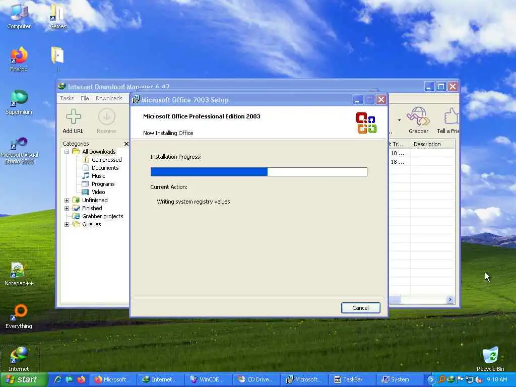Screen dimensions: 516x387
Task: Click Firefox quick launch icon in taskbar
Action: click(x=81, y=379)
